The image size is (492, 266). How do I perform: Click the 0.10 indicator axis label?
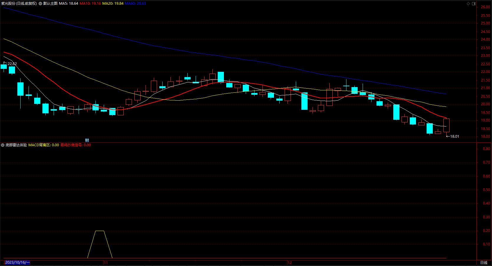pyautogui.click(x=487, y=244)
